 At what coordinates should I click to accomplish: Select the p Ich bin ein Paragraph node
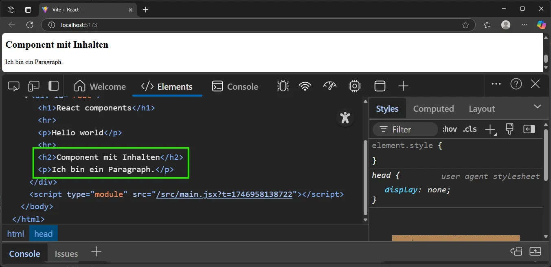tap(106, 169)
